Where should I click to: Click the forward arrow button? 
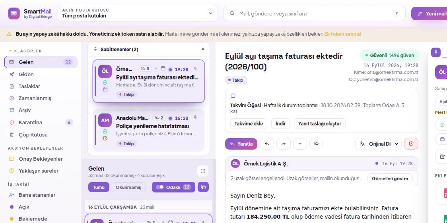pyautogui.click(x=284, y=144)
